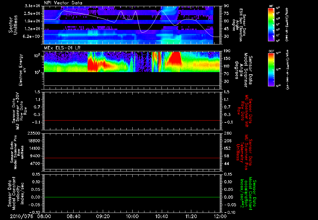The image size is (318, 220).
Task: Click the '70' scanner angle tick value
Action: [226, 74]
